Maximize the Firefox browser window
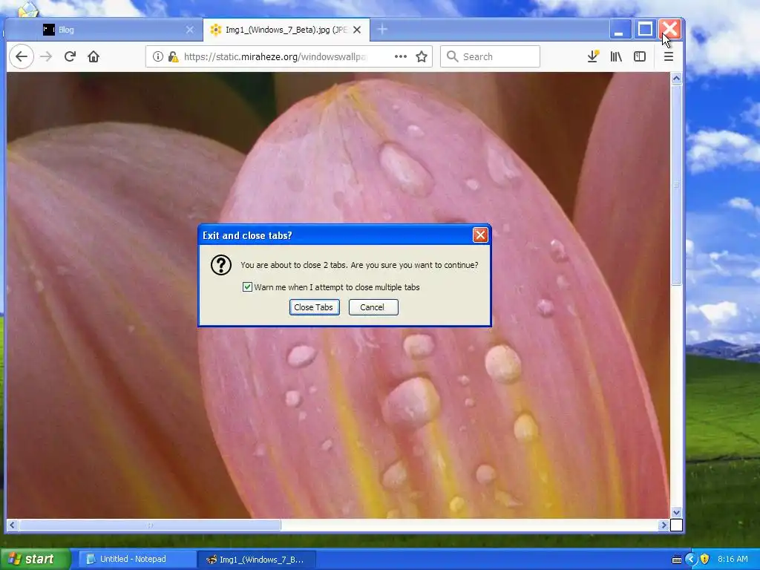Image resolution: width=760 pixels, height=570 pixels. pyautogui.click(x=645, y=30)
